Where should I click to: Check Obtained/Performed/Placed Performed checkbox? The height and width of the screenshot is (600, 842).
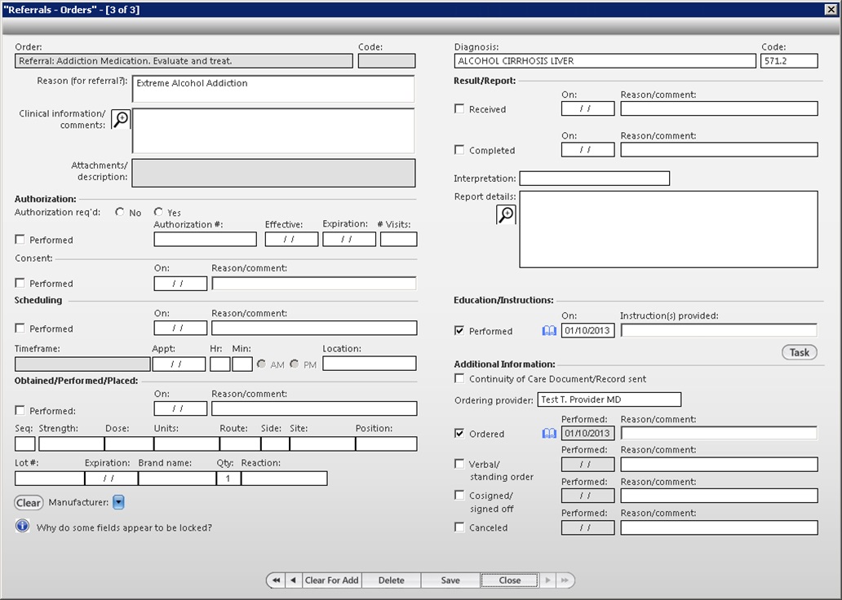tap(20, 410)
